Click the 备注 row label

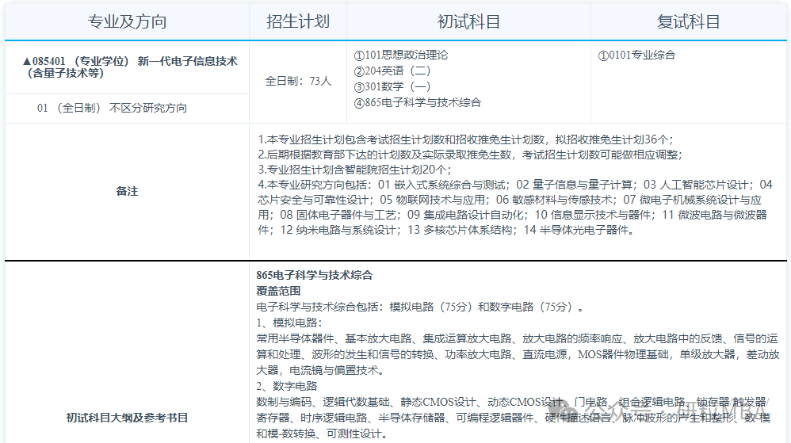tap(127, 191)
